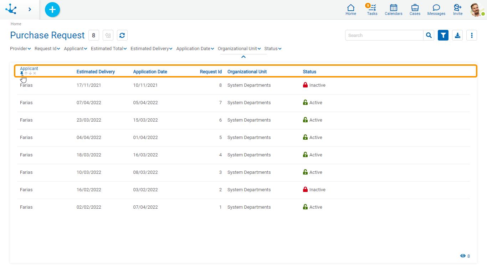Collapse the filter bar with up chevron
The height and width of the screenshot is (273, 487).
click(x=243, y=57)
